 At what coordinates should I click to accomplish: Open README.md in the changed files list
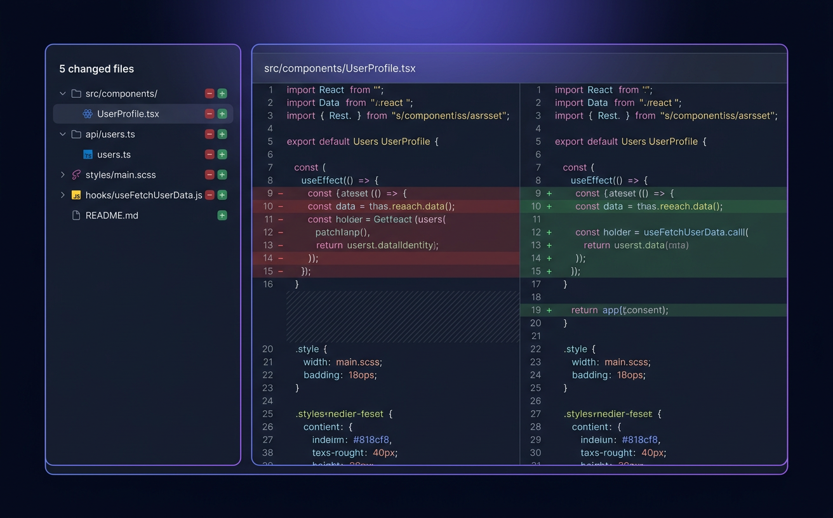click(112, 216)
